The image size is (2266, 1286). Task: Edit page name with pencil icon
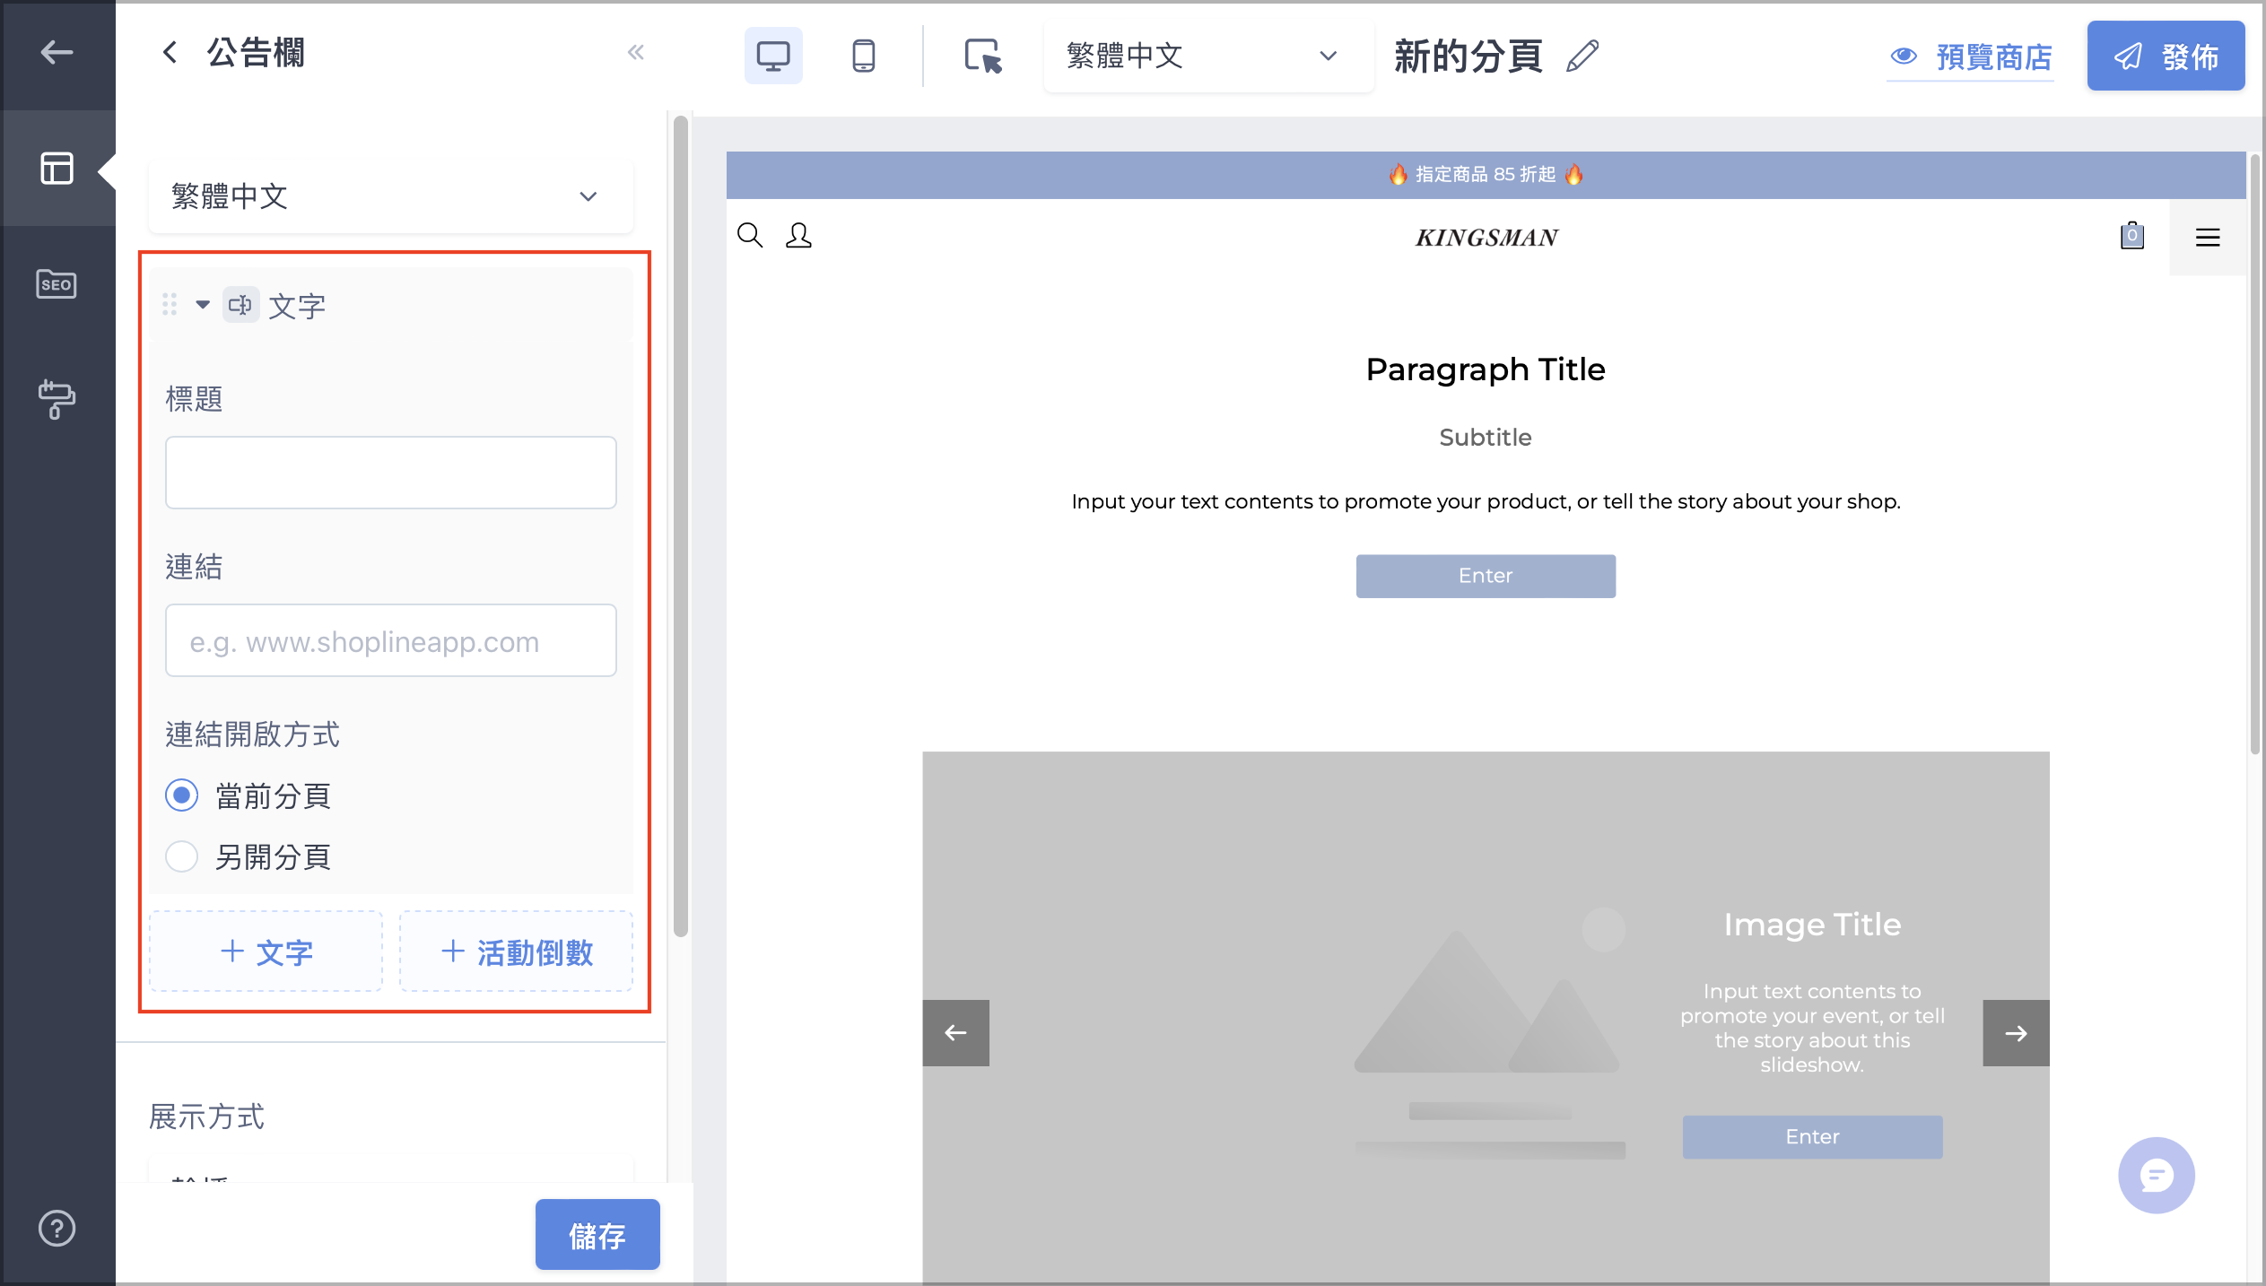point(1582,56)
